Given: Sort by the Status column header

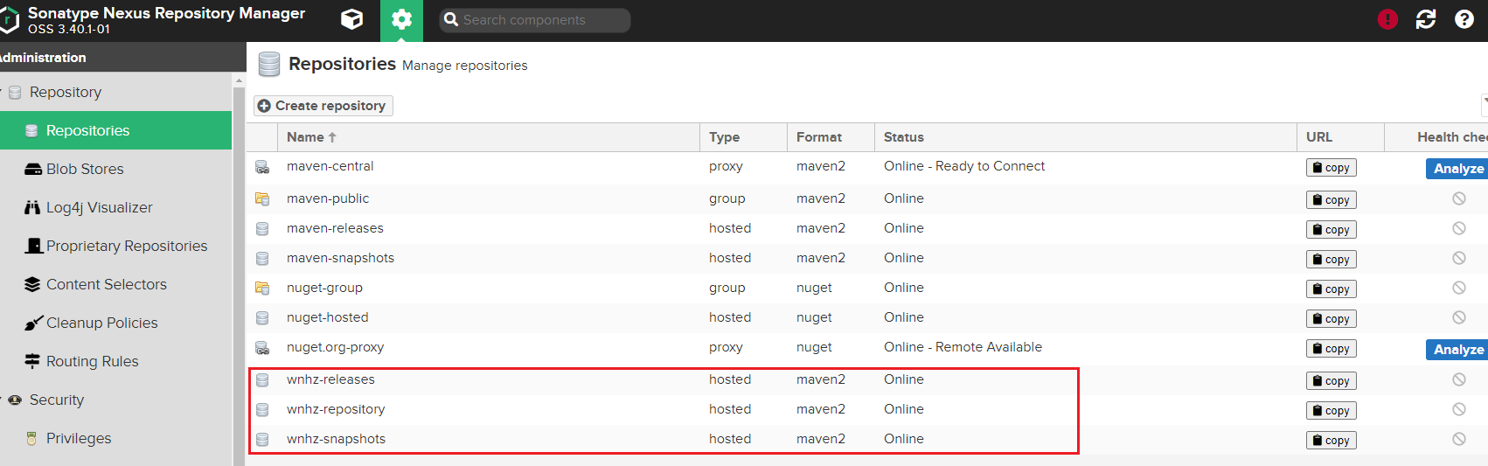Looking at the screenshot, I should pos(1085,137).
